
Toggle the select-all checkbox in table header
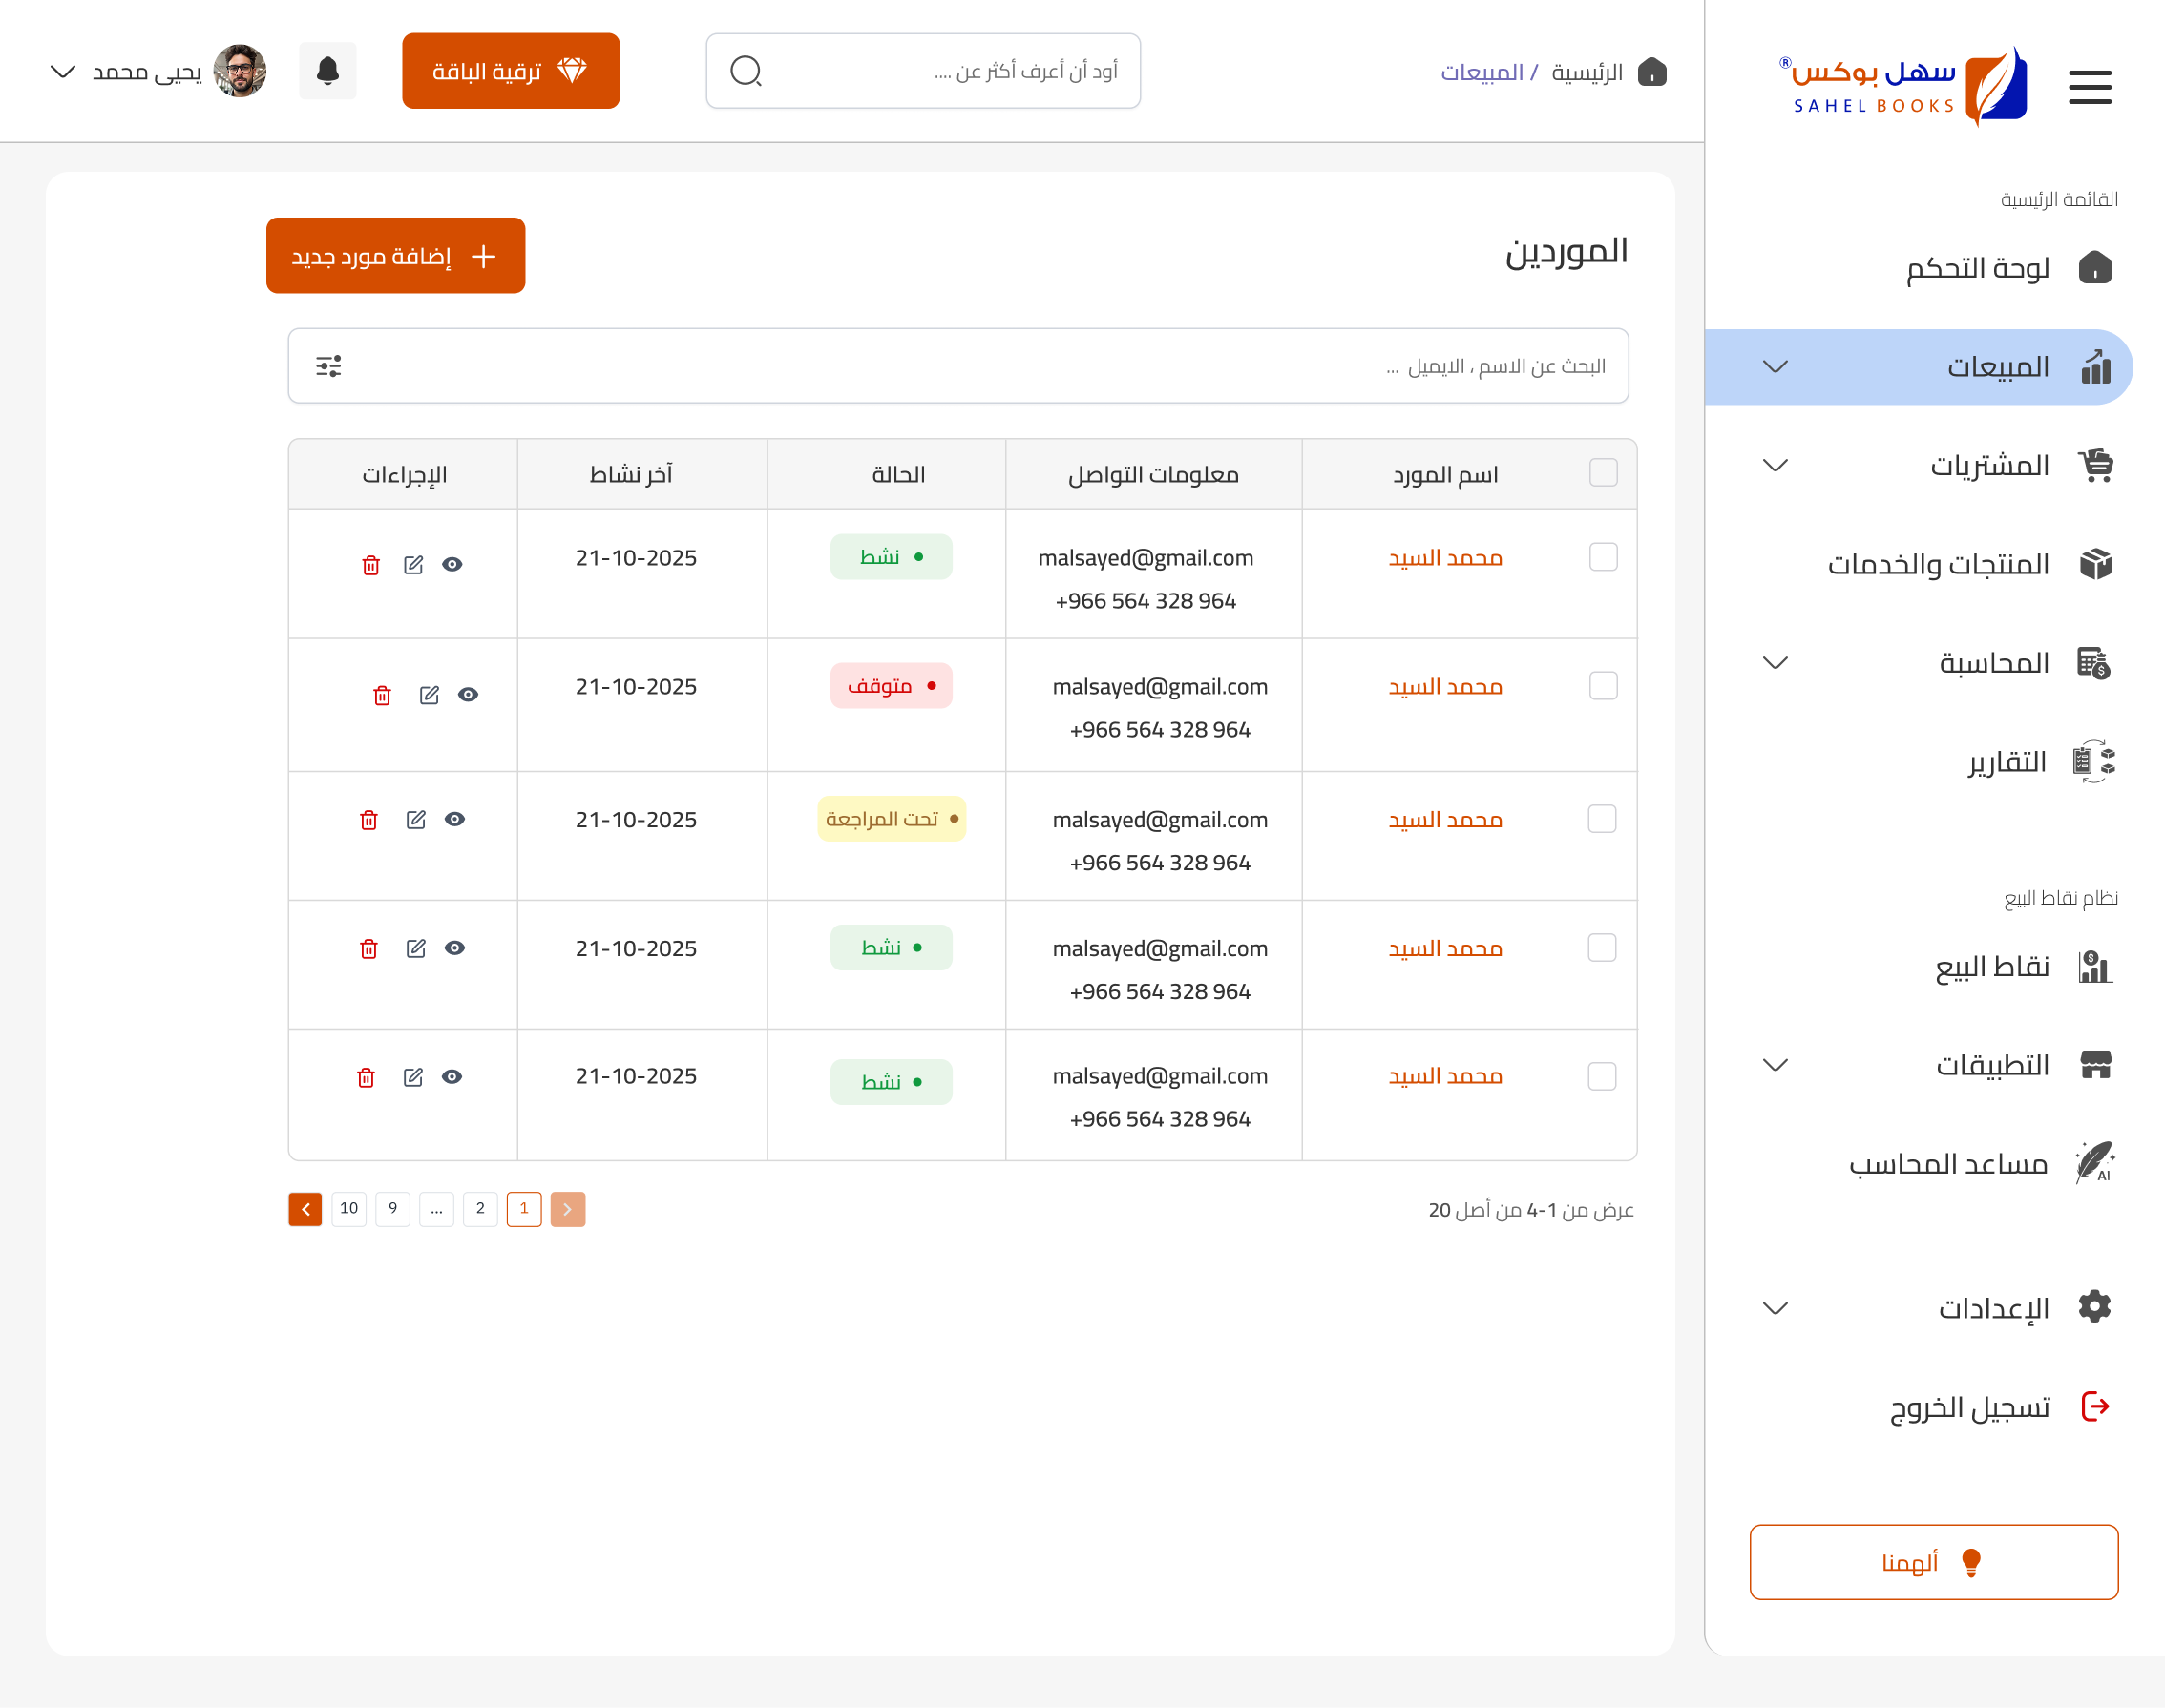(1604, 473)
